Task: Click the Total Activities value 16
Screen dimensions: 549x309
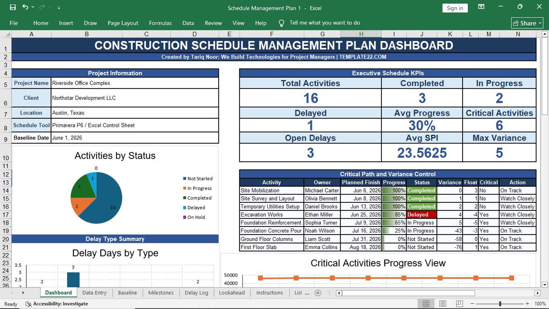Action: [310, 98]
